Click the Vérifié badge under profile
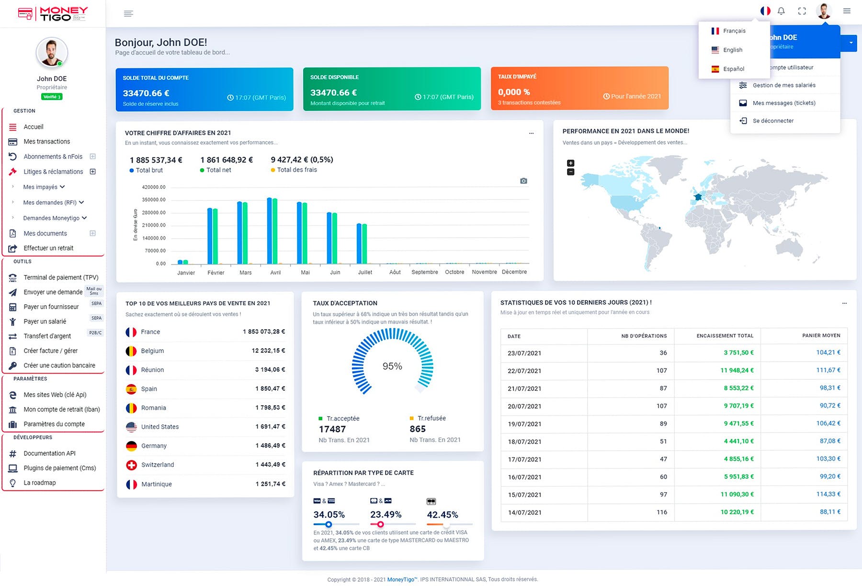This screenshot has width=862, height=586. click(x=52, y=97)
